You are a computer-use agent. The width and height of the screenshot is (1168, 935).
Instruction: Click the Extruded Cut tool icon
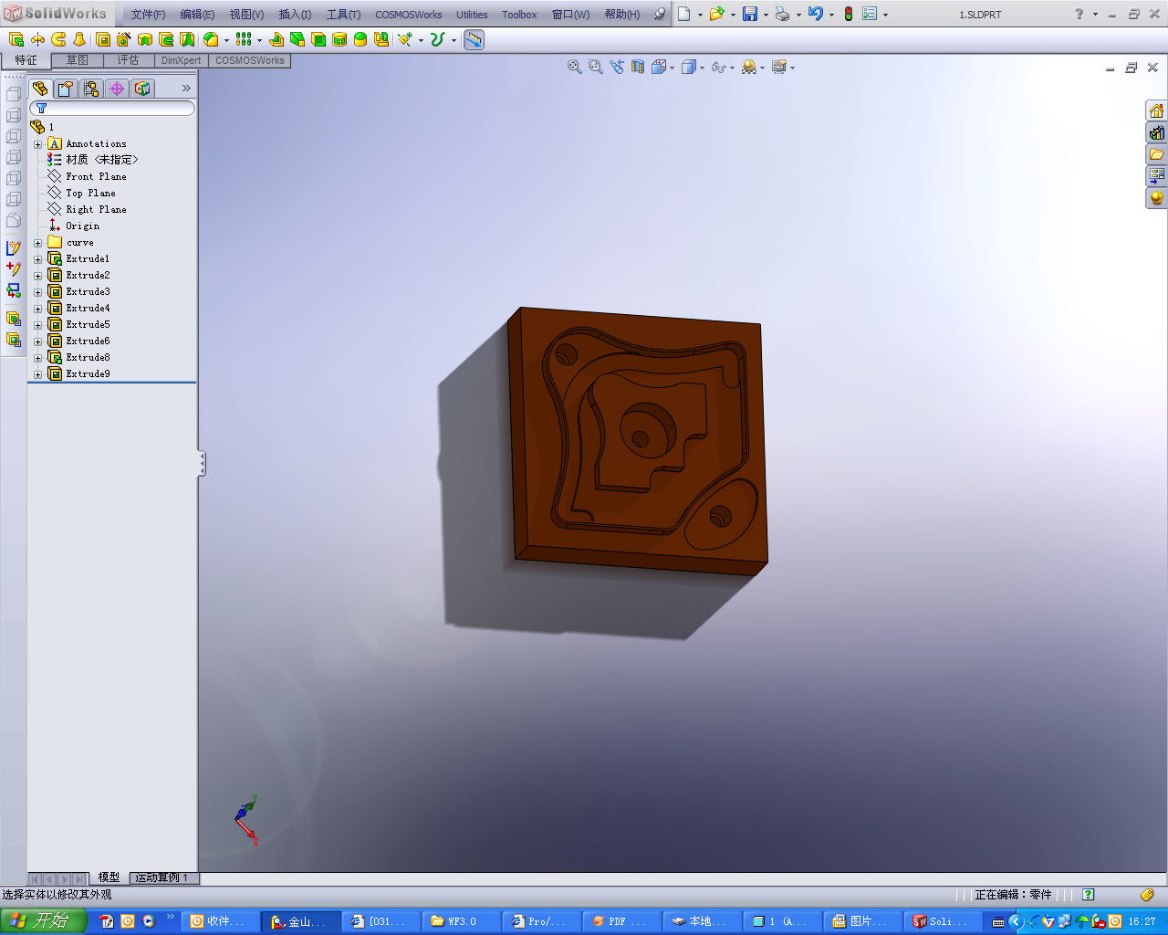coord(103,39)
